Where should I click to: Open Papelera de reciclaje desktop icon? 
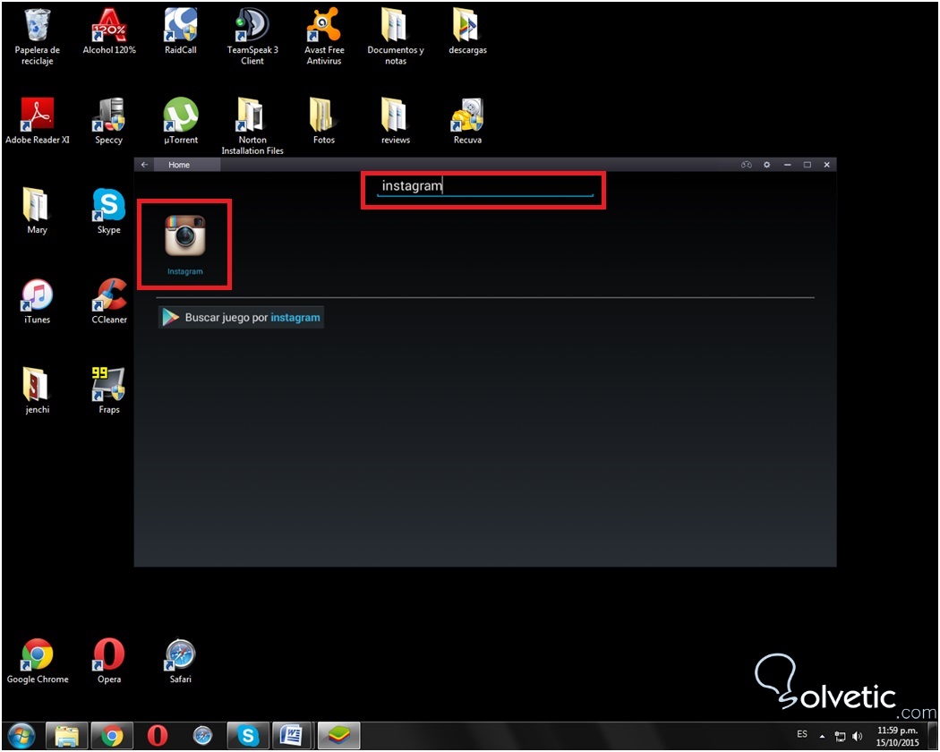pos(38,36)
